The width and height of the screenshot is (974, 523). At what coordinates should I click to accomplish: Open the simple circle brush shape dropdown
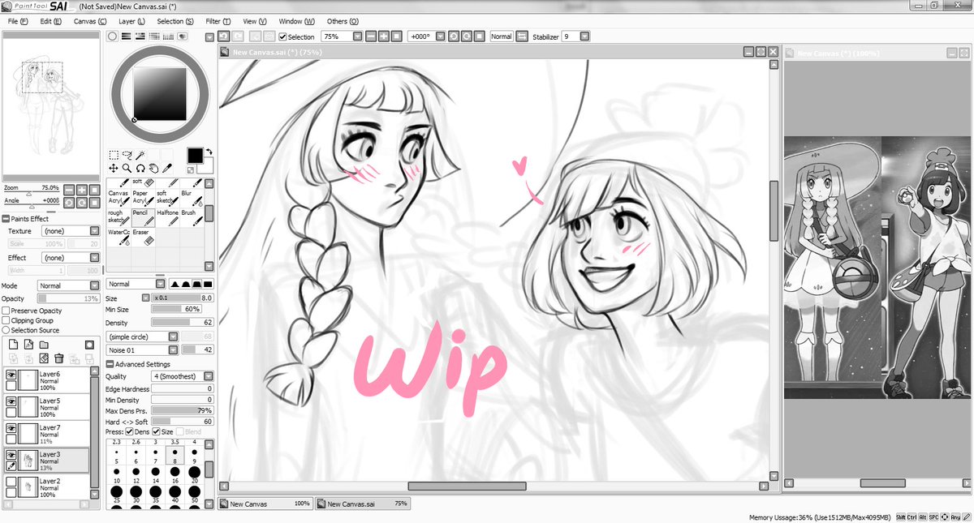click(x=143, y=337)
